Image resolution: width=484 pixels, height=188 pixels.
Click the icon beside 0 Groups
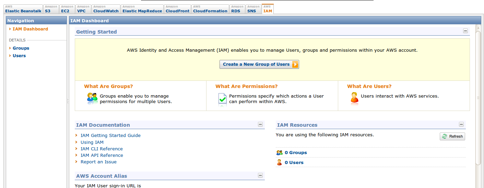[x=280, y=153]
